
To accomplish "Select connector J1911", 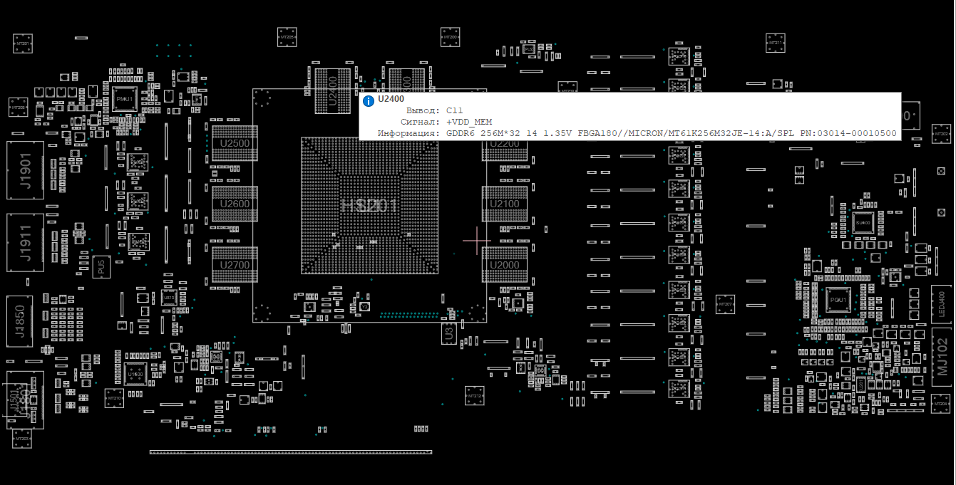I will pos(26,243).
